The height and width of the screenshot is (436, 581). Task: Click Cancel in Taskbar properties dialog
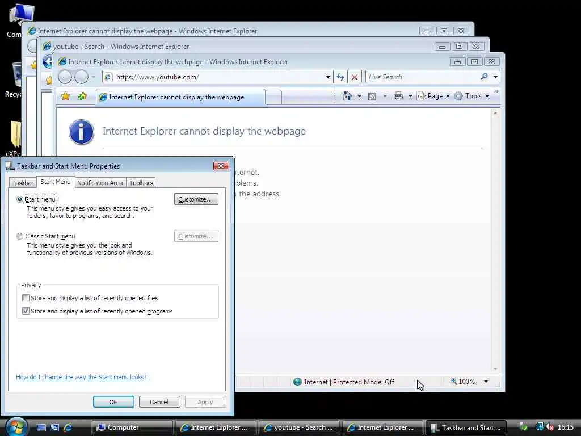click(x=159, y=402)
